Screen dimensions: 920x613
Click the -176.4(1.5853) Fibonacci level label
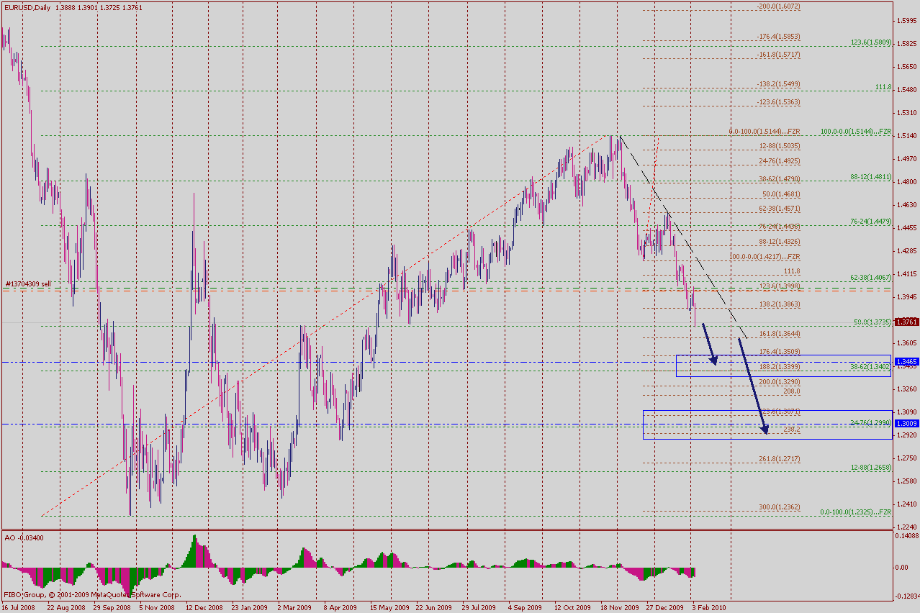[778, 37]
